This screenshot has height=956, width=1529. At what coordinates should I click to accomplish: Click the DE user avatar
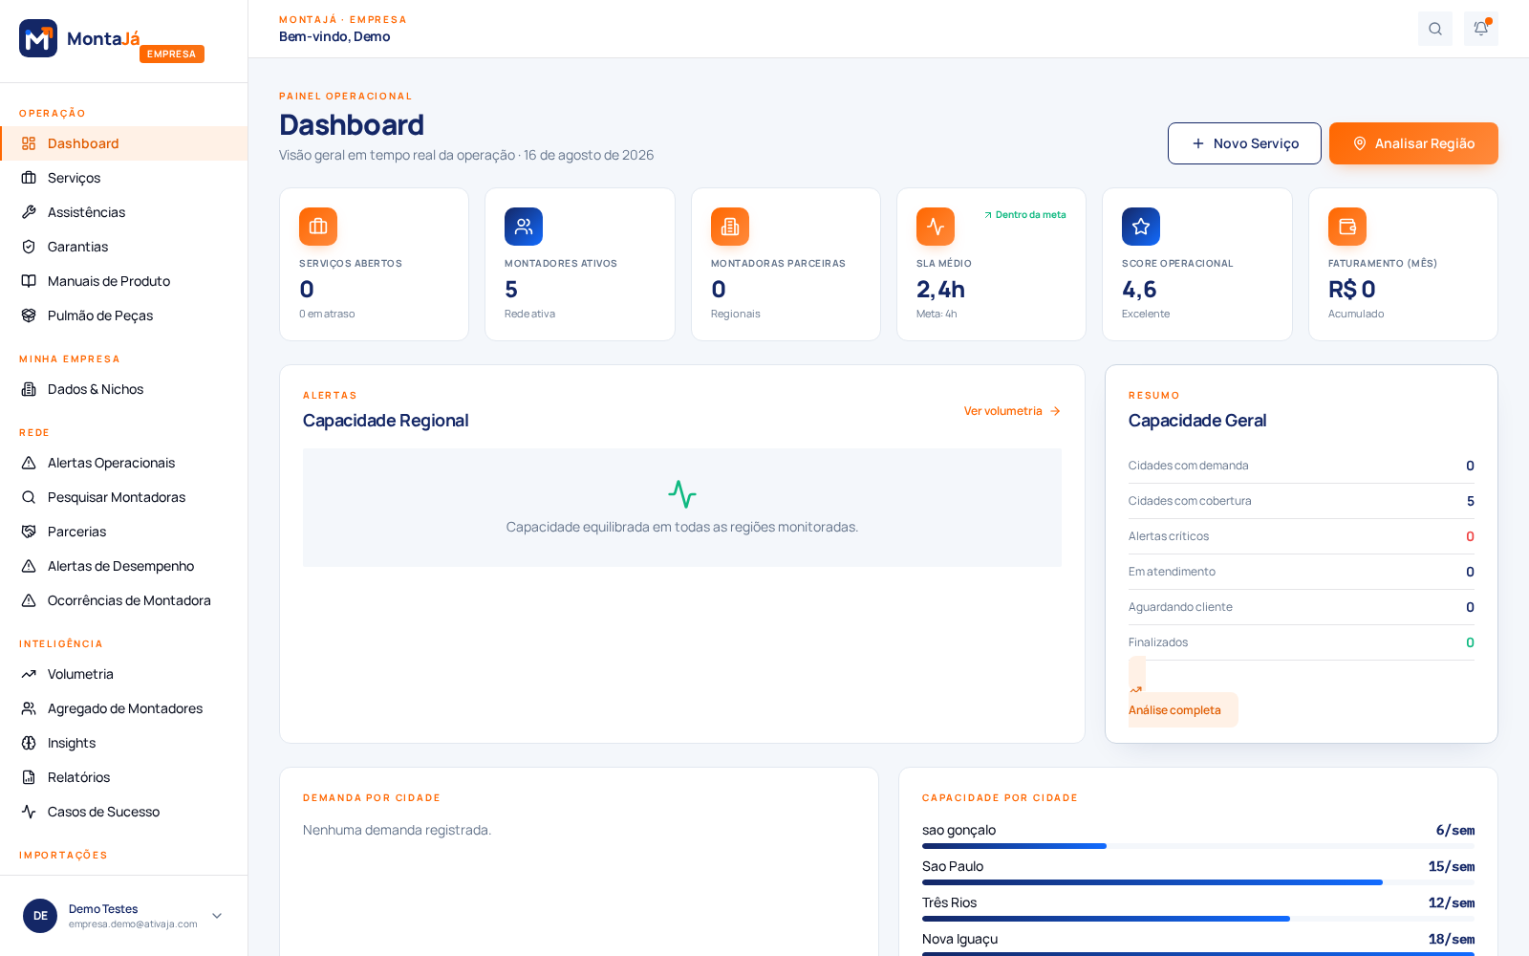40,916
